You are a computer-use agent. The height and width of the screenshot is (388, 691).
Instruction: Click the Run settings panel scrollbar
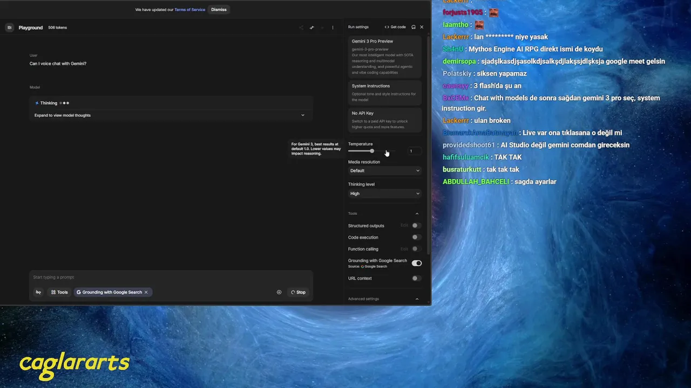pos(428,145)
